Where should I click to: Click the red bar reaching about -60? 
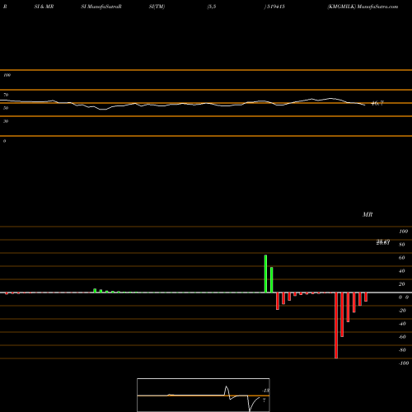342,315
